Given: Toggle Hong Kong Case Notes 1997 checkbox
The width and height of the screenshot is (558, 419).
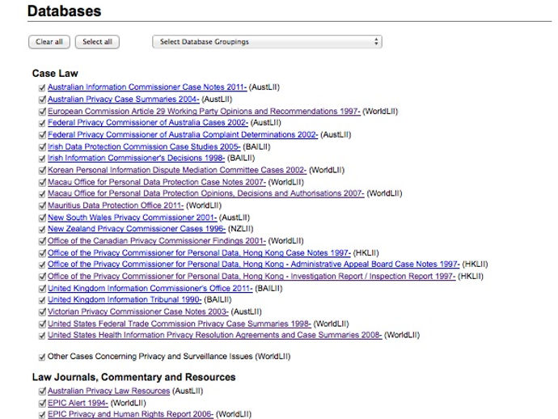Looking at the screenshot, I should [x=42, y=253].
